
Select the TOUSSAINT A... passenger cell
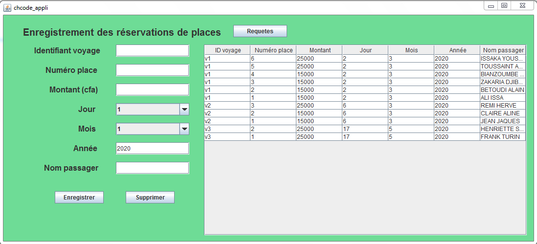coord(503,67)
